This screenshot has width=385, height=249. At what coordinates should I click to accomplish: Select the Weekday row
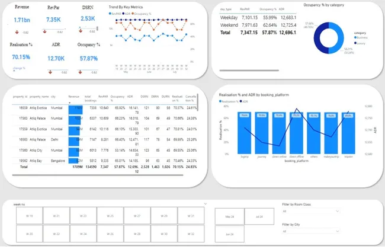click(x=258, y=17)
